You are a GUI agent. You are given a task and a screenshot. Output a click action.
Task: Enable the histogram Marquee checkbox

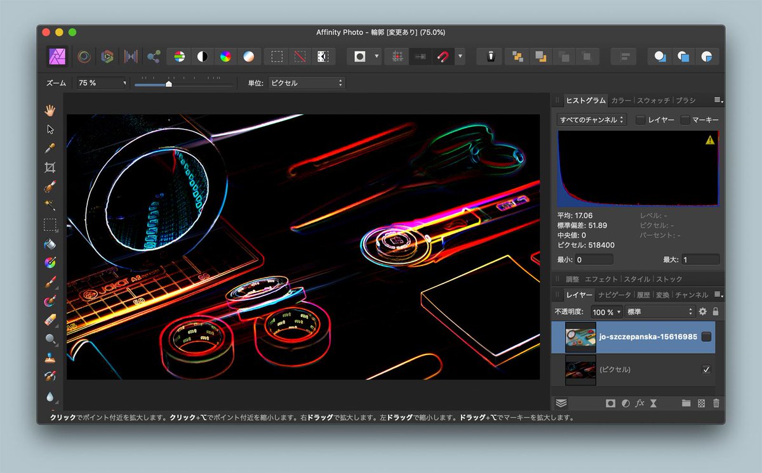(685, 120)
